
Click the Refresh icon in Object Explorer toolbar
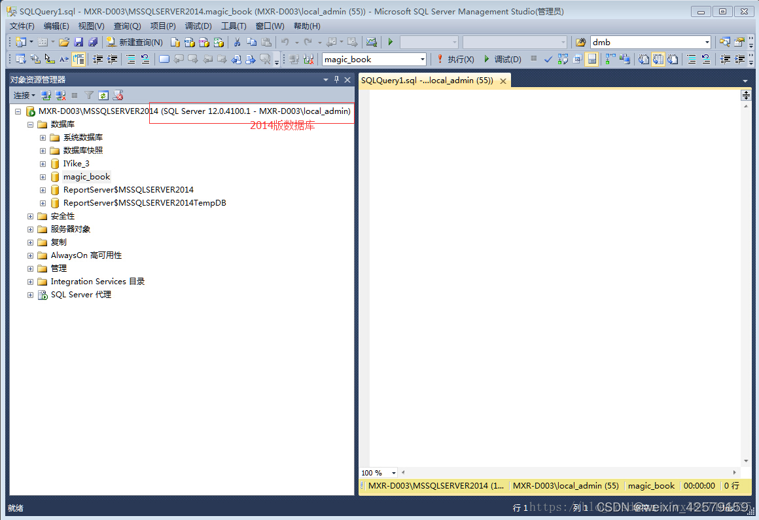103,96
